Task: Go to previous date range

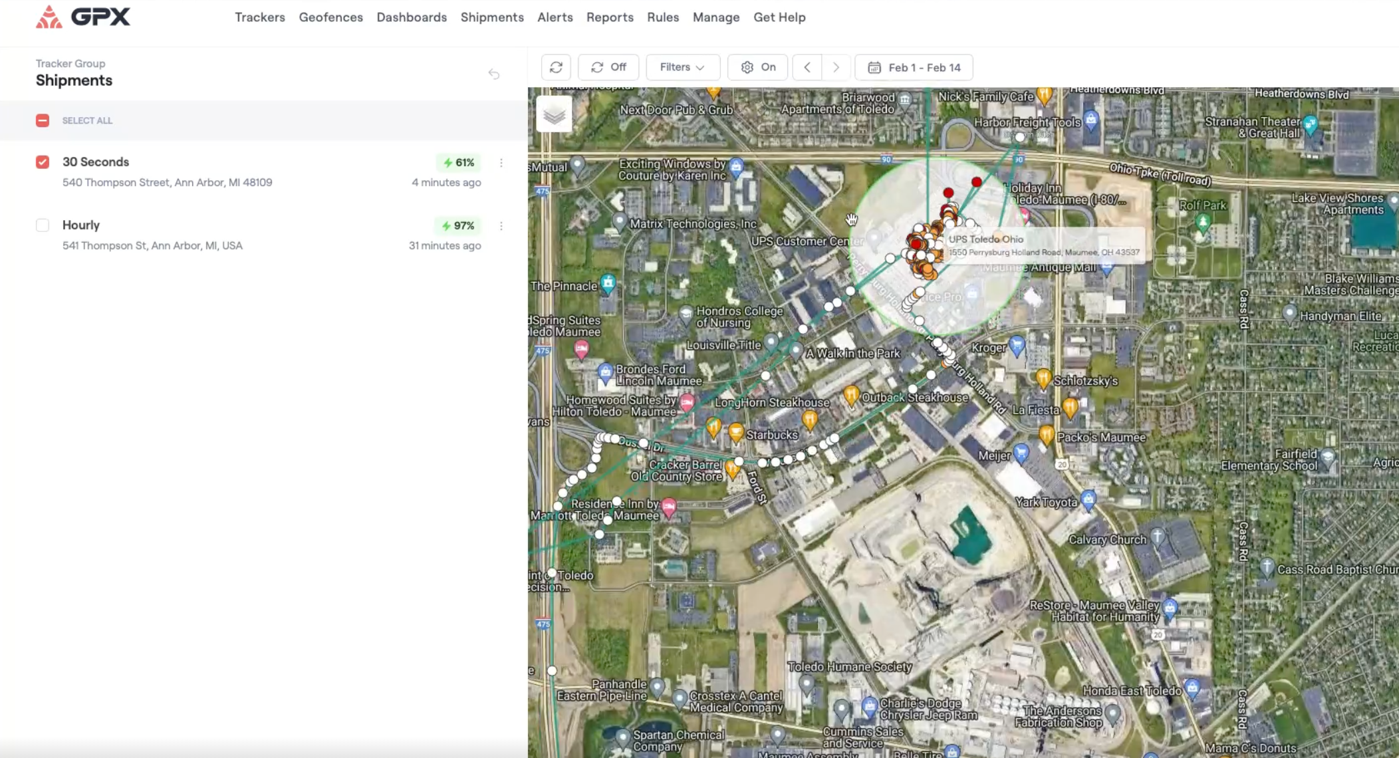Action: tap(807, 67)
